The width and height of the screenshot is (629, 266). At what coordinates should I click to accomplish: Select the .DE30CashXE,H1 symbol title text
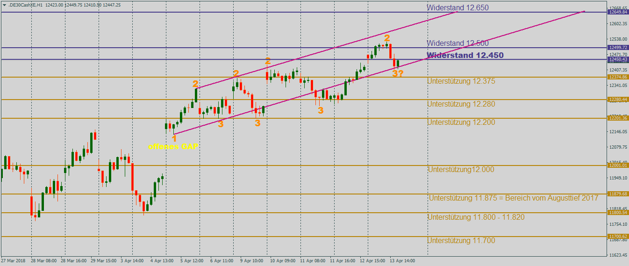tap(25, 5)
